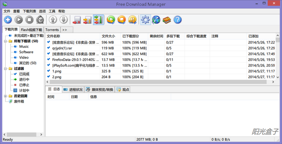
Task: Select heavy traffic mode three bars icon
Action: click(x=98, y=20)
